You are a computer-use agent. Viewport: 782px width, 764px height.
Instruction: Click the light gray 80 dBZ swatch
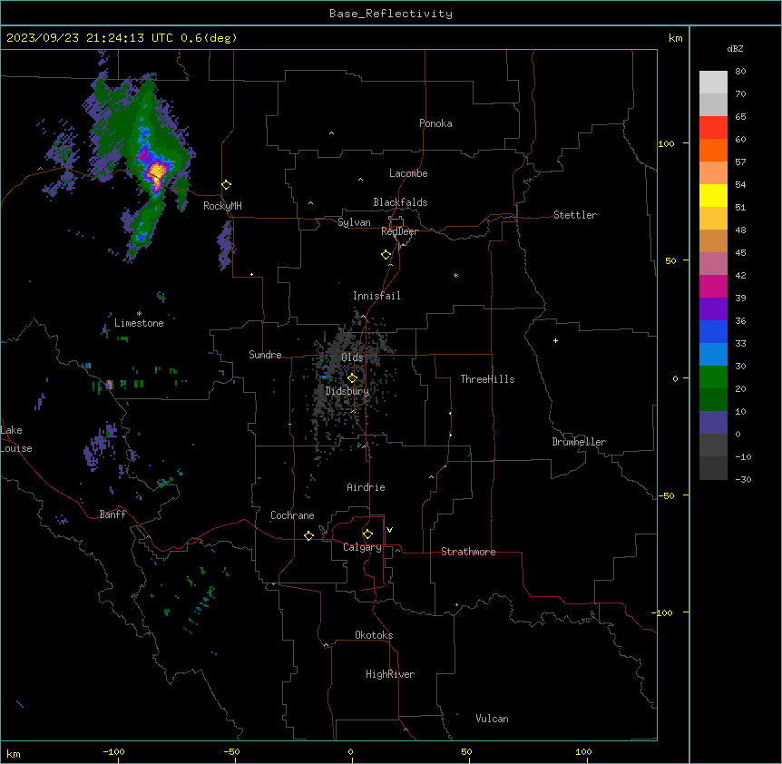point(713,83)
